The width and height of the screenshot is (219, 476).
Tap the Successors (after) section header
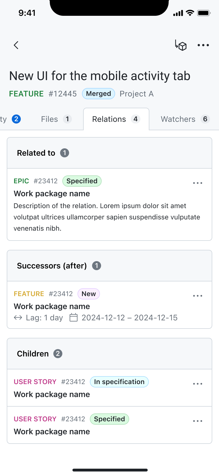[52, 266]
